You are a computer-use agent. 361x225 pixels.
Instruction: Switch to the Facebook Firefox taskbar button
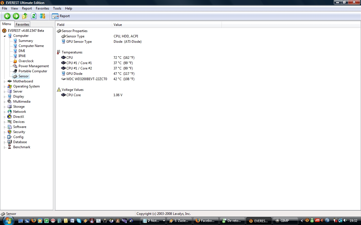pos(206,221)
